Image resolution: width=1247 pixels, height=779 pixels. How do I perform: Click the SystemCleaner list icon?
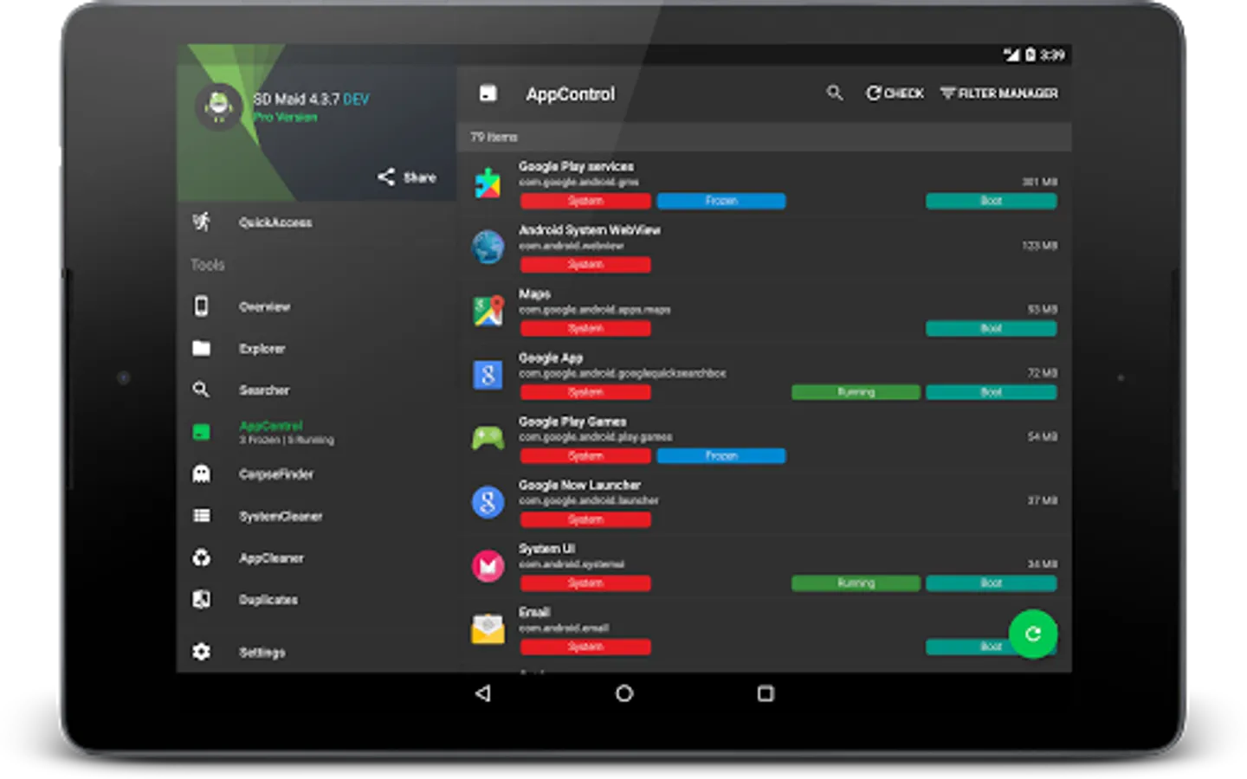(x=201, y=516)
